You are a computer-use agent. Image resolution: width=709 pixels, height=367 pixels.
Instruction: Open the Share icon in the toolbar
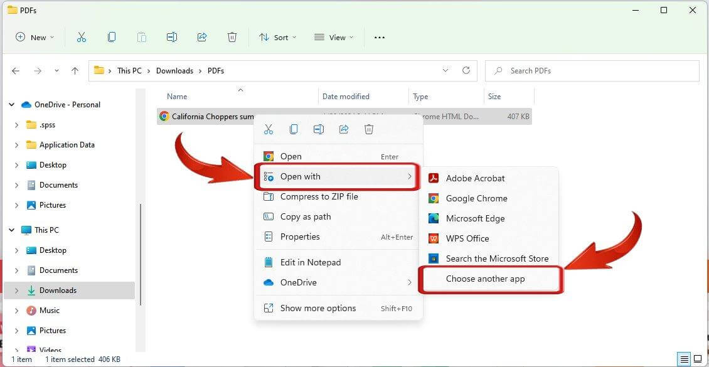click(x=202, y=37)
